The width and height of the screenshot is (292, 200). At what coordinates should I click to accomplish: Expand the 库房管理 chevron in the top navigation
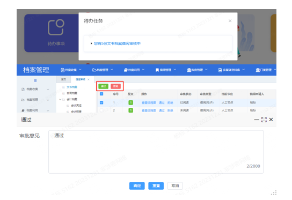[x=206, y=70]
